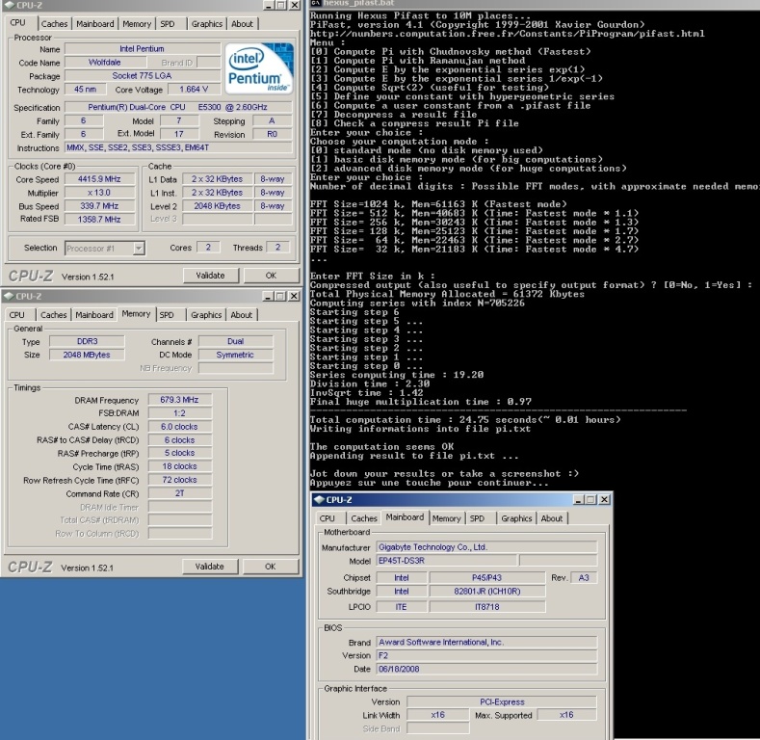Click Manufacturer field Gigabyte Technology Co., Ltd.
The height and width of the screenshot is (740, 760).
[486, 547]
